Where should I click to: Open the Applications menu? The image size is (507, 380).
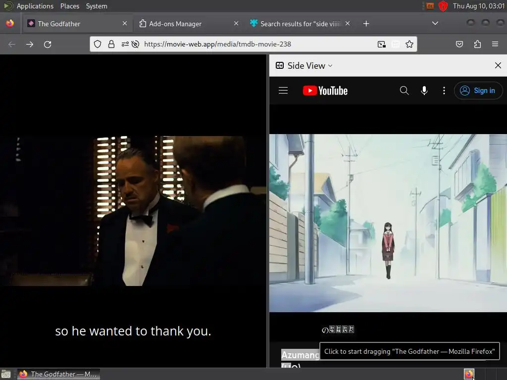(x=35, y=6)
